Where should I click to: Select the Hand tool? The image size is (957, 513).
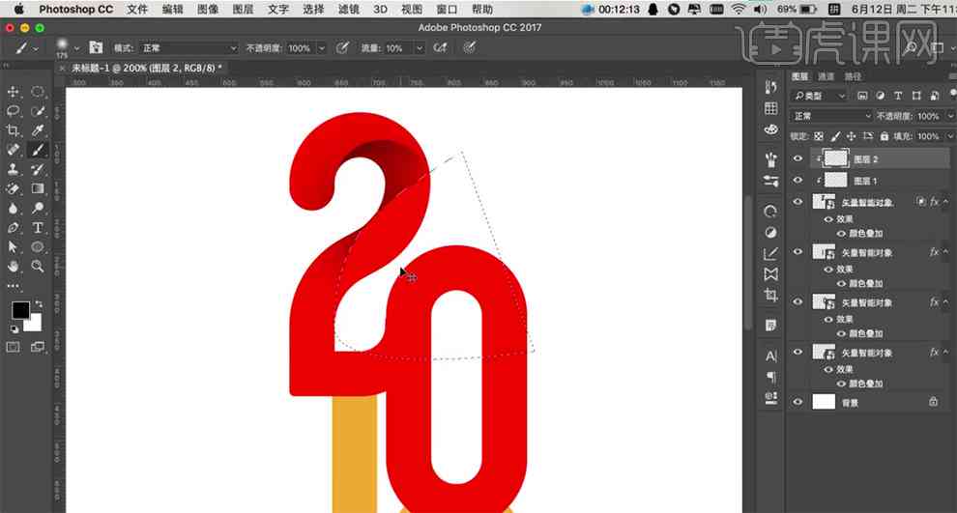click(x=13, y=266)
